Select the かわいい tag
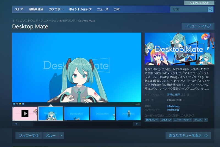 (x=166, y=120)
